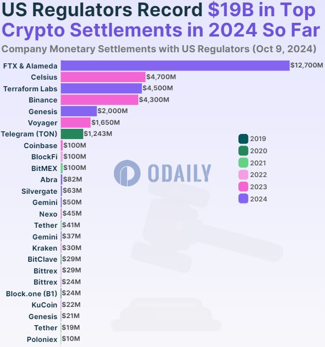Click the 2021 legend color swatch
The image size is (325, 347).
point(243,163)
